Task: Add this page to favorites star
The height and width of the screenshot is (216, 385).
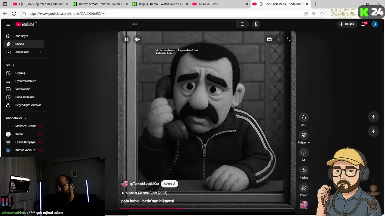Action: tap(322, 13)
